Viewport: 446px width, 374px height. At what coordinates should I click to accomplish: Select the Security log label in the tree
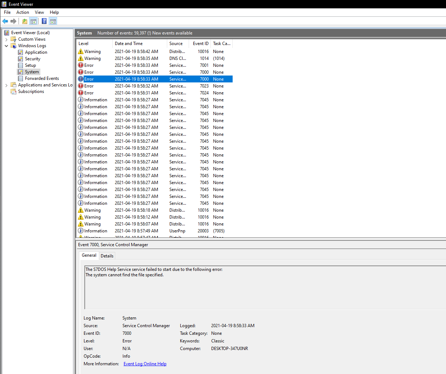[x=33, y=59]
